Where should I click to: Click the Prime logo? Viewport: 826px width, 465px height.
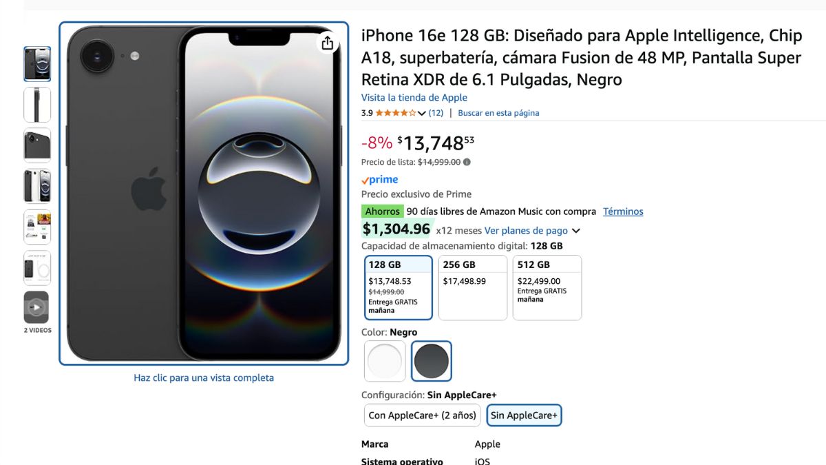(x=380, y=180)
